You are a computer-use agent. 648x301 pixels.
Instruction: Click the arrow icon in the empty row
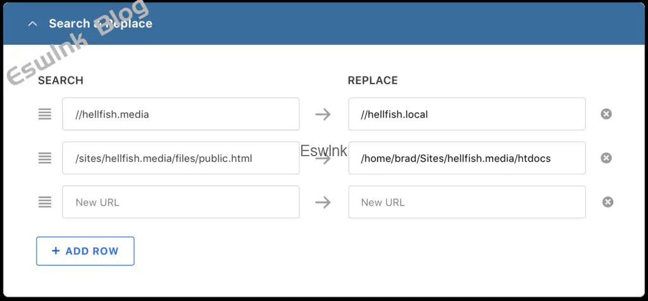[x=323, y=202]
